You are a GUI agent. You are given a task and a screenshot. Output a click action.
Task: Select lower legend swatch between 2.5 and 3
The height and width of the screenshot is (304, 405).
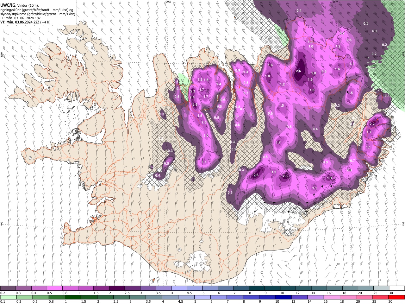pyautogui.click(x=121, y=297)
